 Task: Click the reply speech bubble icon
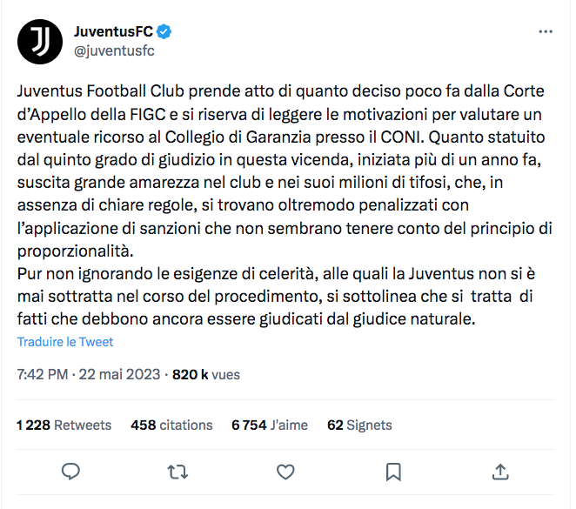click(71, 472)
